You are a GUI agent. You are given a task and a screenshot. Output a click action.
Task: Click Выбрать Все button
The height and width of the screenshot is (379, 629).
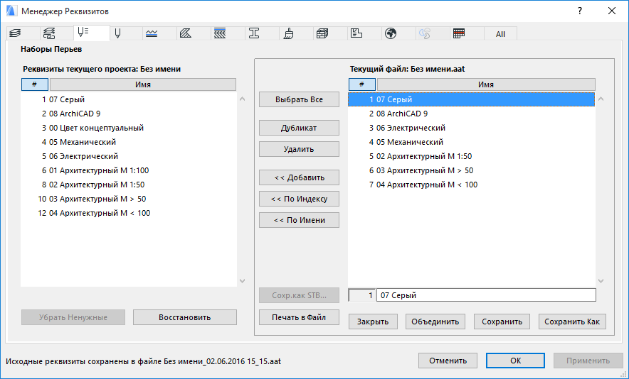[x=300, y=99]
